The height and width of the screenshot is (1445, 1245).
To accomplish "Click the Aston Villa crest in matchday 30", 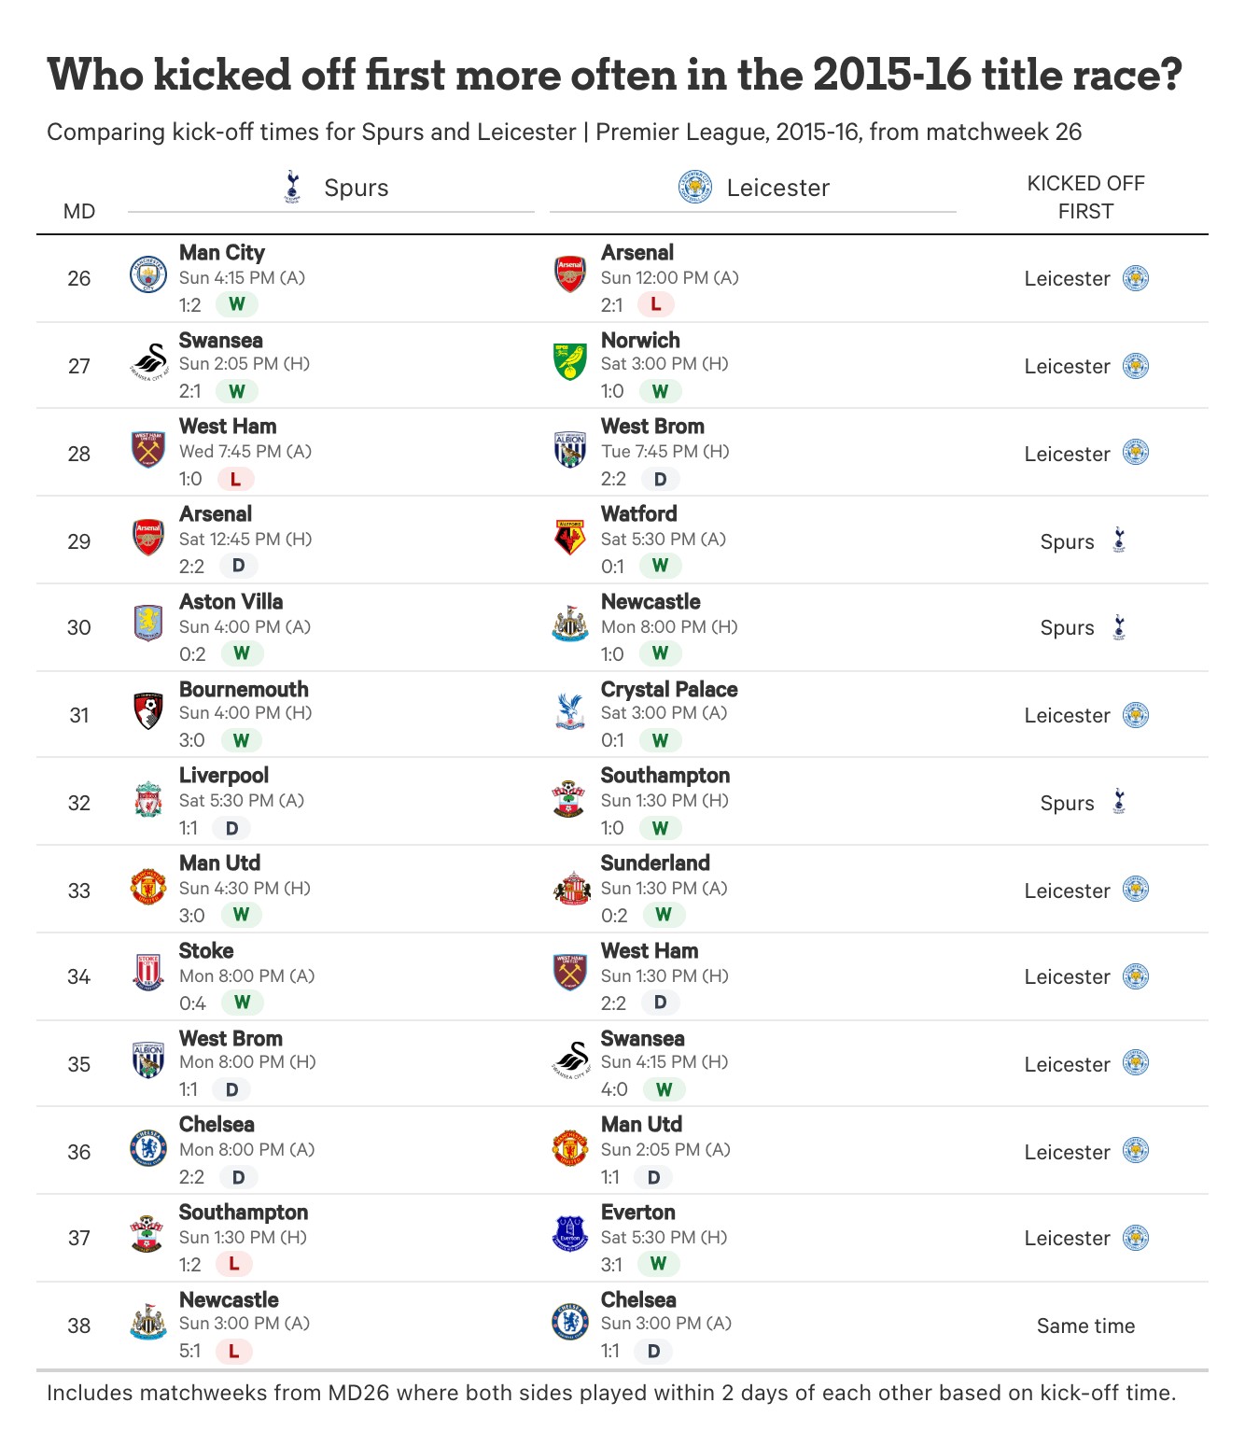I will click(x=148, y=624).
